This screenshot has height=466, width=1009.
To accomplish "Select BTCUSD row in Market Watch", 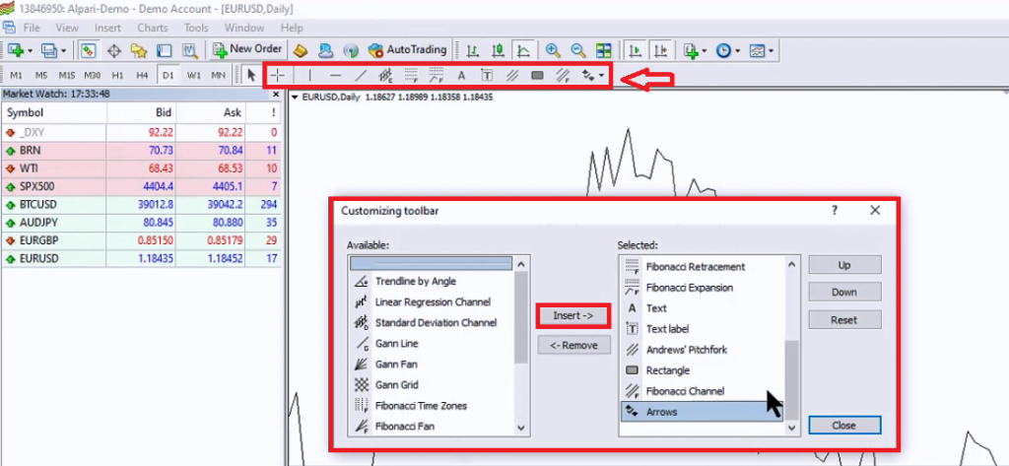I will (141, 205).
